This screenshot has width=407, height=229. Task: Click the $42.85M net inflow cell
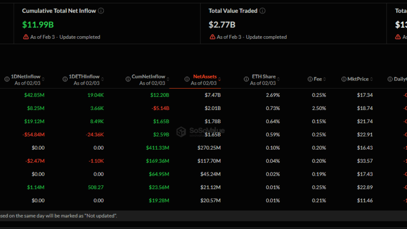(x=34, y=95)
